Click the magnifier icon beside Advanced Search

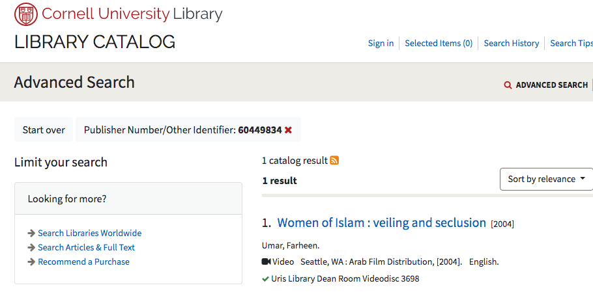(x=508, y=85)
